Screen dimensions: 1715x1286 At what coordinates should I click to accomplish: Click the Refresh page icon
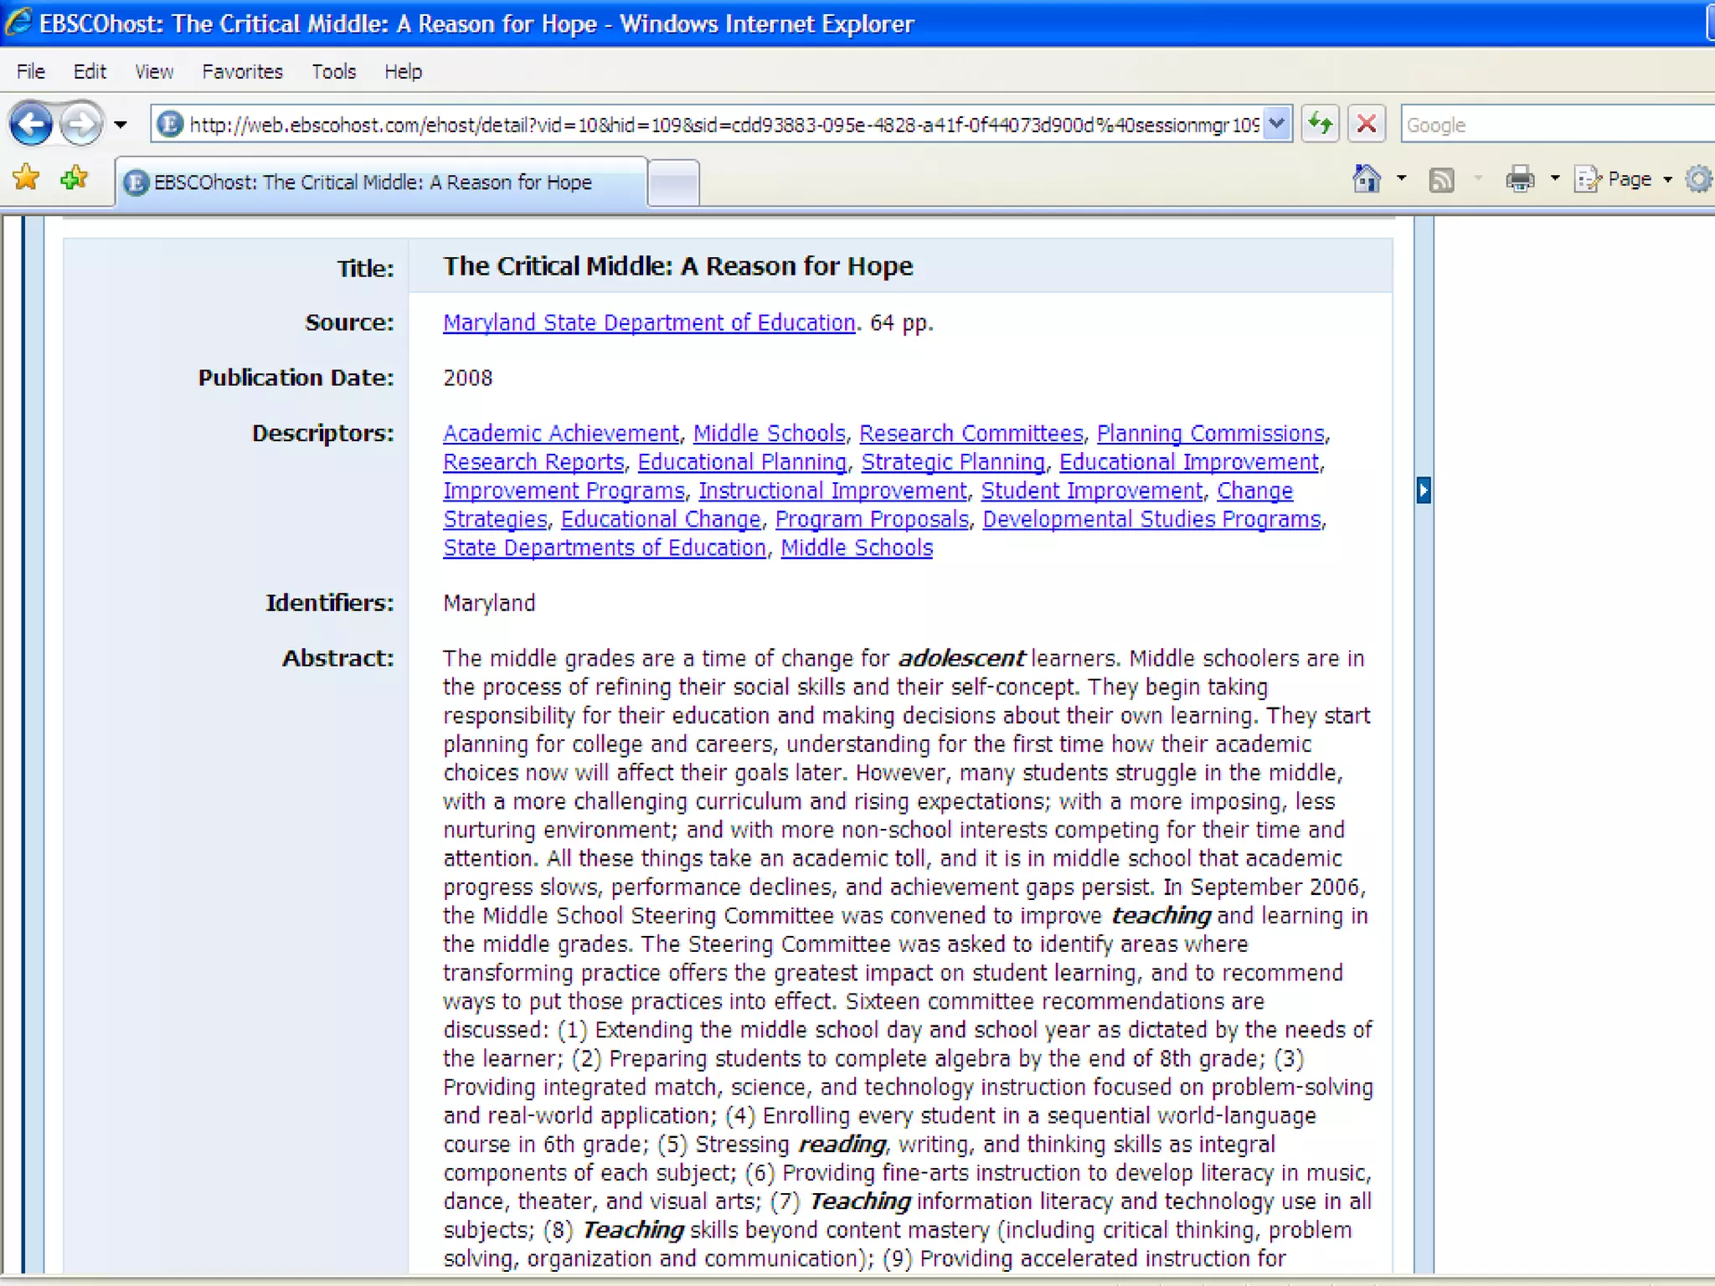(1320, 125)
